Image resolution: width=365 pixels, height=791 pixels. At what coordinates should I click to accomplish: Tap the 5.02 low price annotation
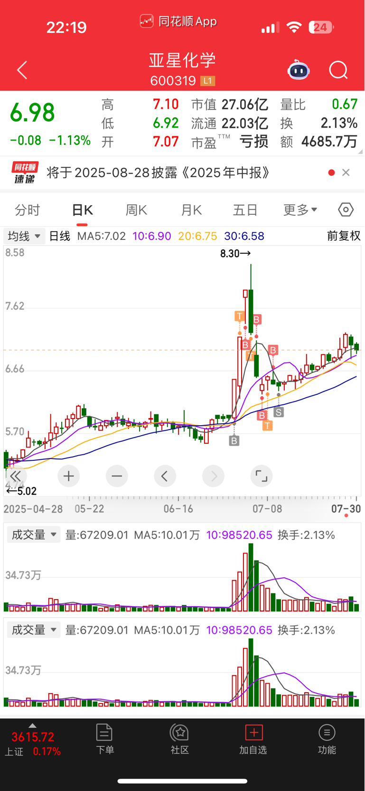tap(21, 491)
